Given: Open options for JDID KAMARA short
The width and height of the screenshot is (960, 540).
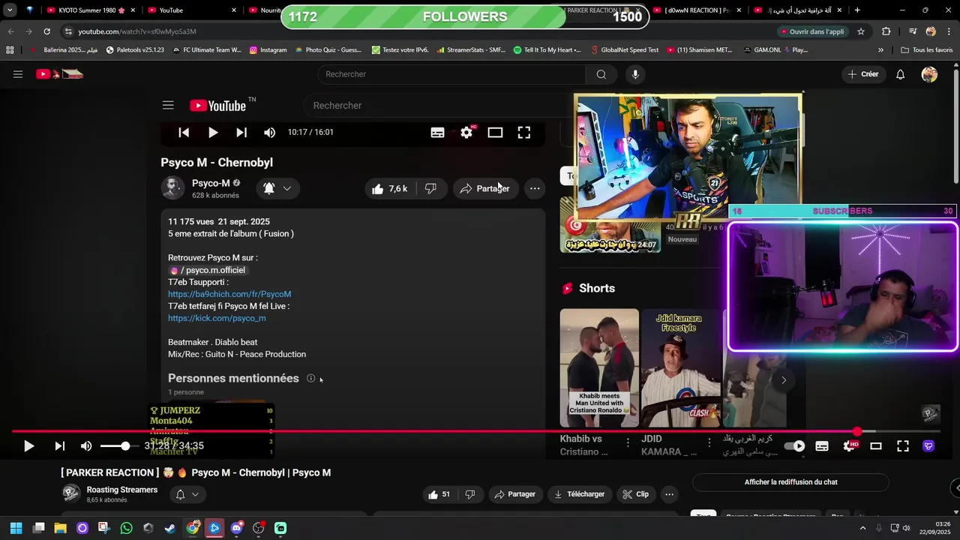Looking at the screenshot, I should pos(709,443).
